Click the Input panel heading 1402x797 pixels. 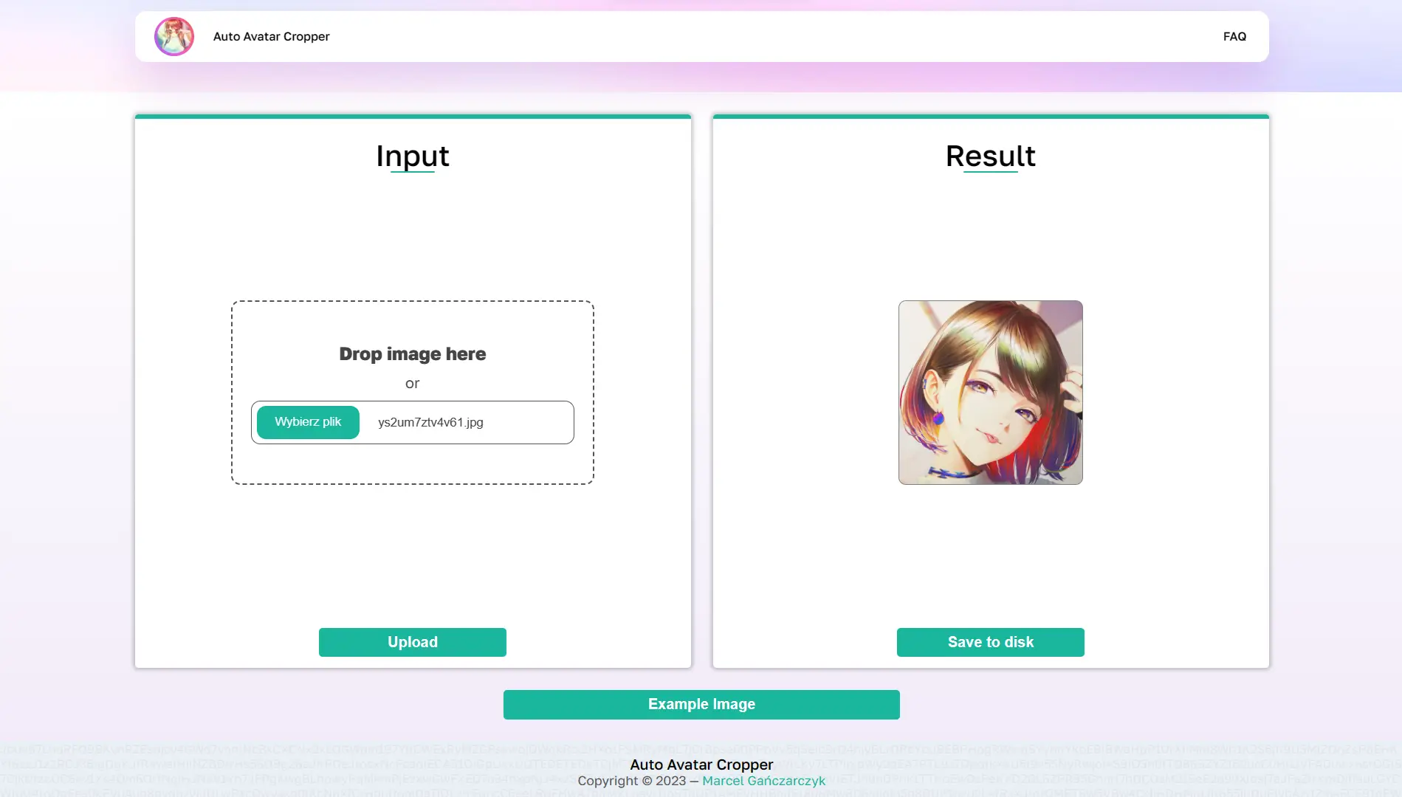[412, 156]
